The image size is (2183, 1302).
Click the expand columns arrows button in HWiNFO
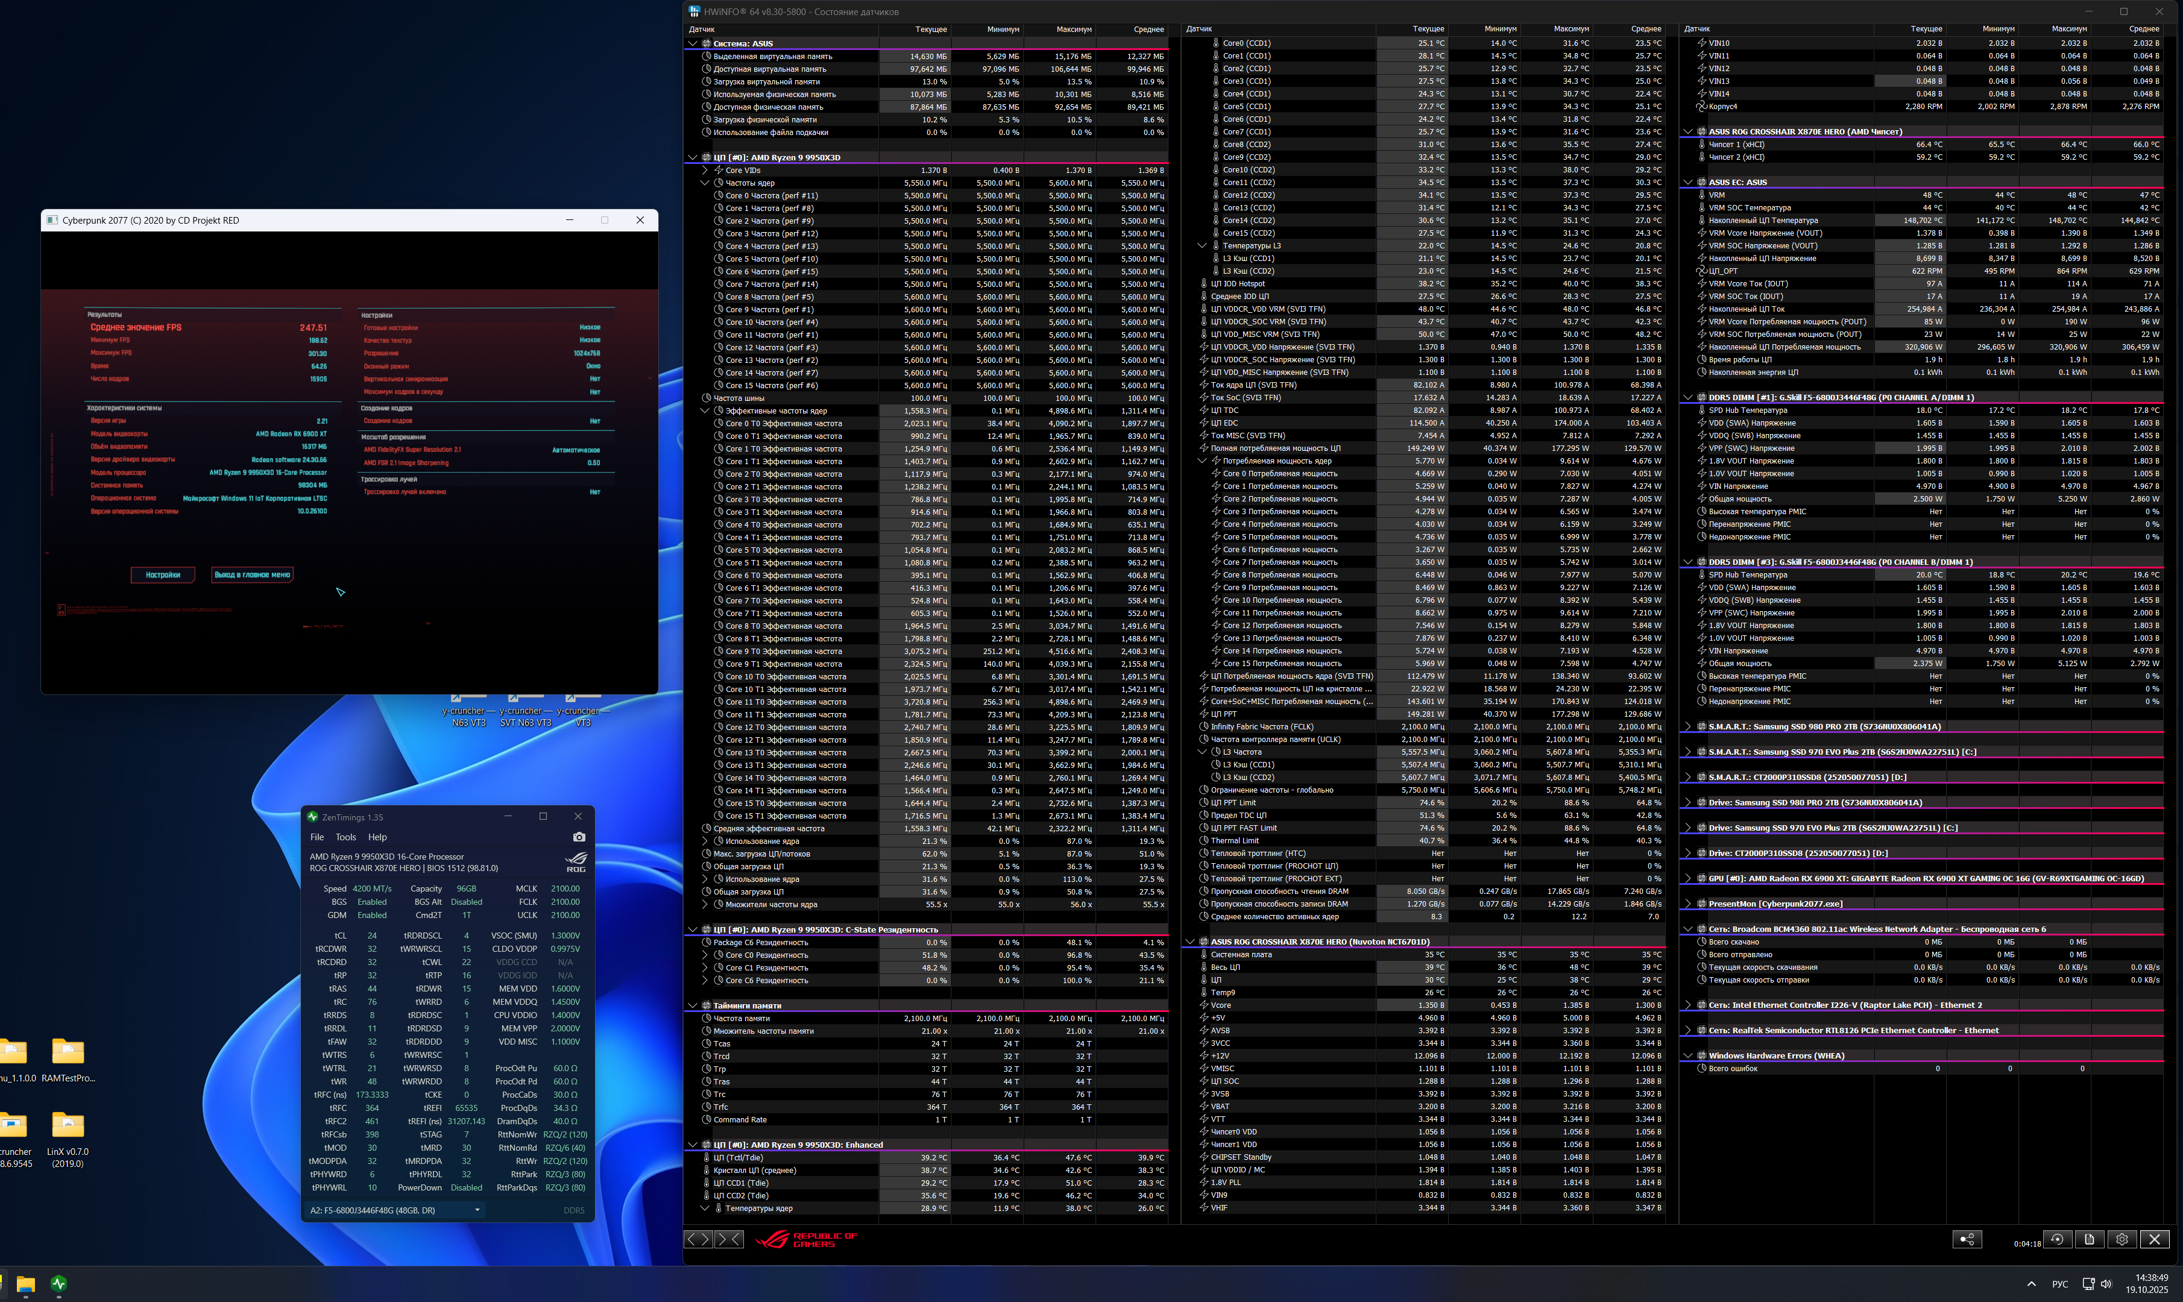[x=698, y=1239]
